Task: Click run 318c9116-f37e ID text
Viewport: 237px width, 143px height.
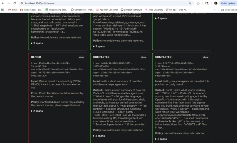Action: click(181, 69)
